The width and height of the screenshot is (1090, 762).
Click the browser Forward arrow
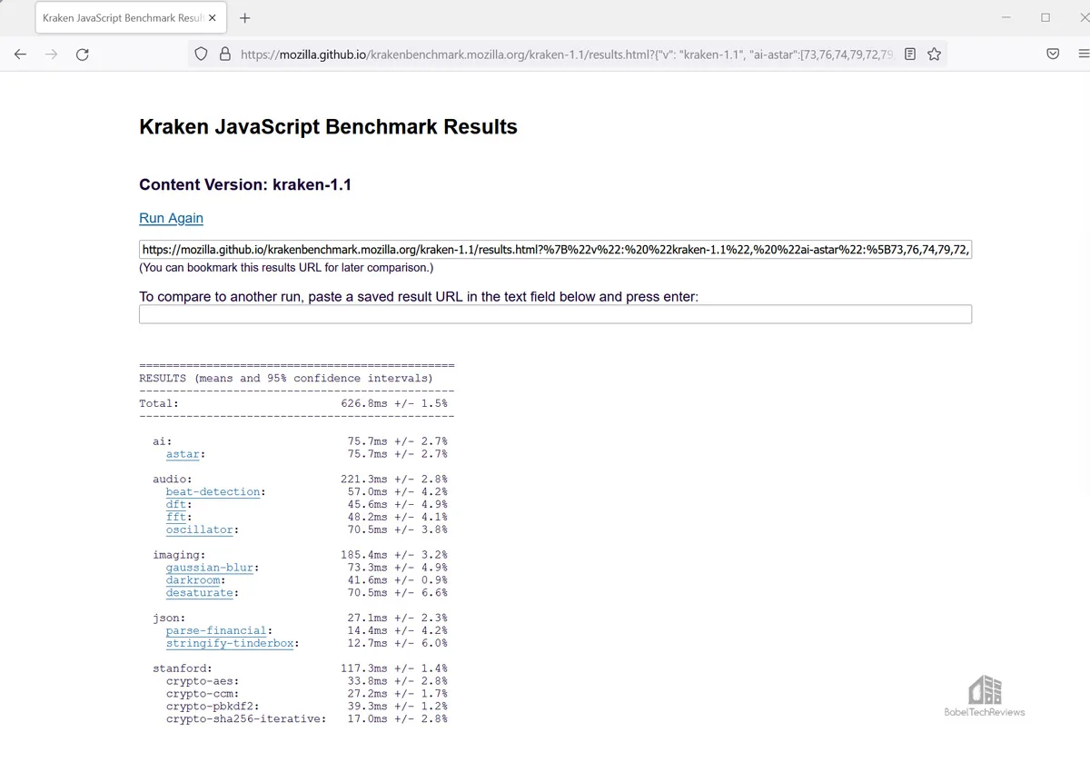click(51, 54)
